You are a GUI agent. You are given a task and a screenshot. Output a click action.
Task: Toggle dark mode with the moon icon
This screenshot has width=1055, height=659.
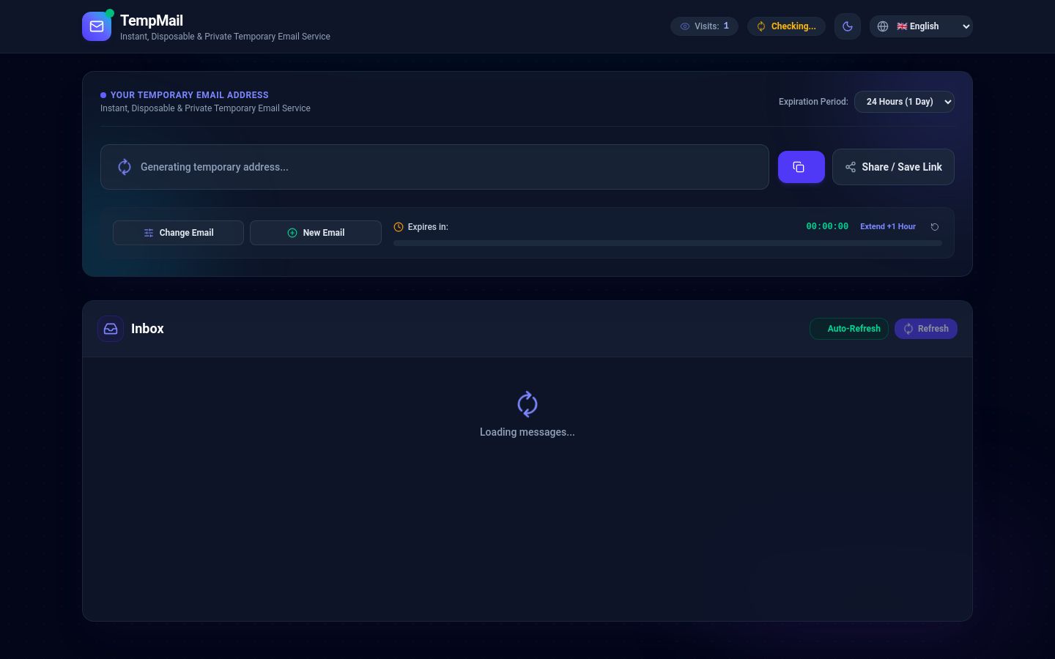(848, 26)
